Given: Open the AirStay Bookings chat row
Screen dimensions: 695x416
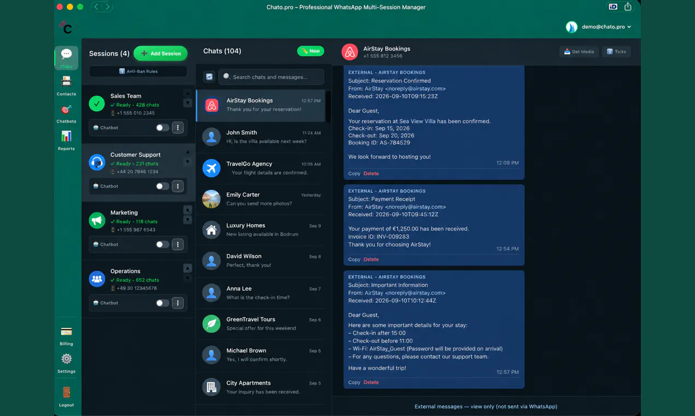Looking at the screenshot, I should point(260,105).
